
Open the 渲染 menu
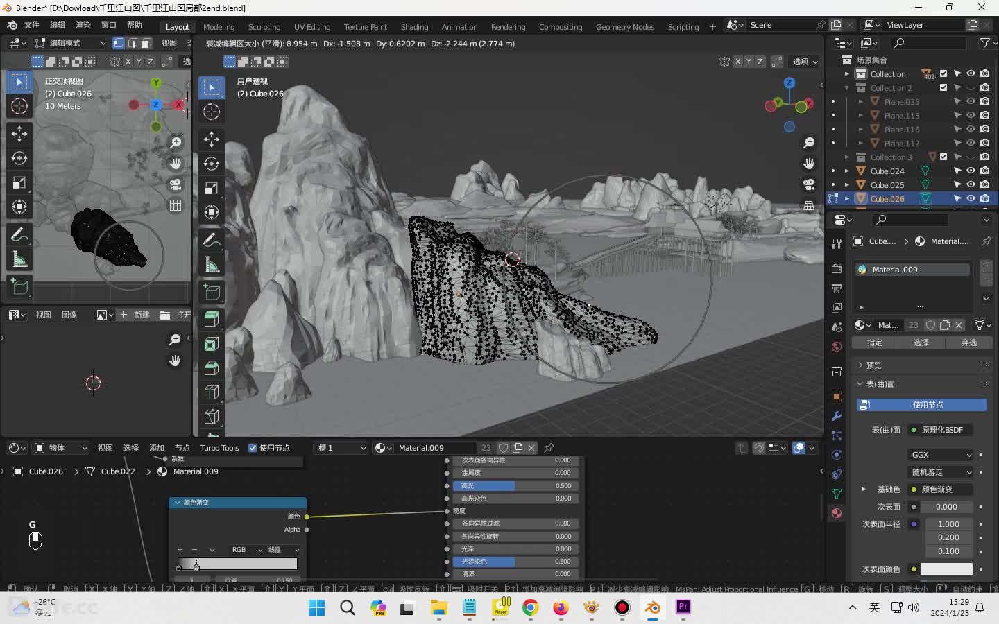[x=83, y=25]
